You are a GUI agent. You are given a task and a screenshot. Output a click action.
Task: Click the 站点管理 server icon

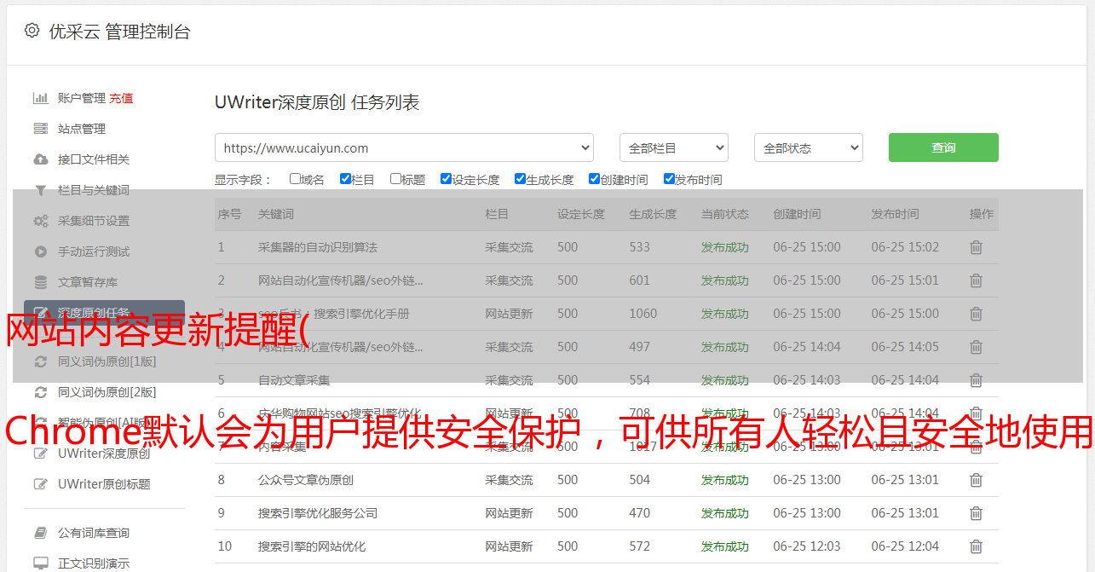[x=40, y=129]
